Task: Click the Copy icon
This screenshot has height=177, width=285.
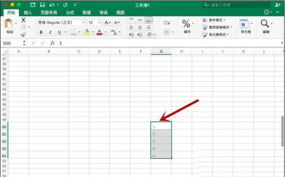Action: pyautogui.click(x=23, y=28)
